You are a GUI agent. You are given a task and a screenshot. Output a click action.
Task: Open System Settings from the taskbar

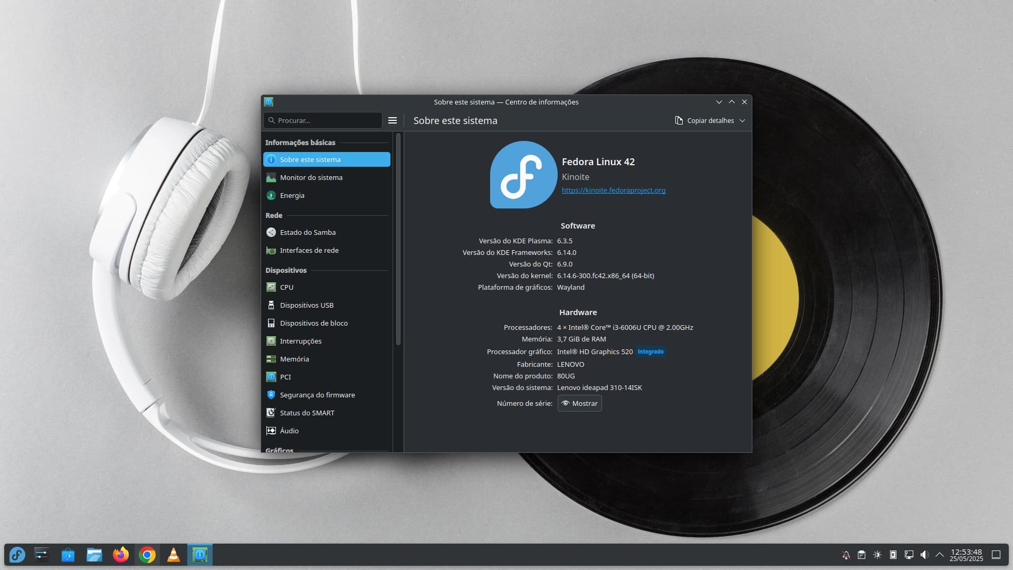click(x=42, y=555)
